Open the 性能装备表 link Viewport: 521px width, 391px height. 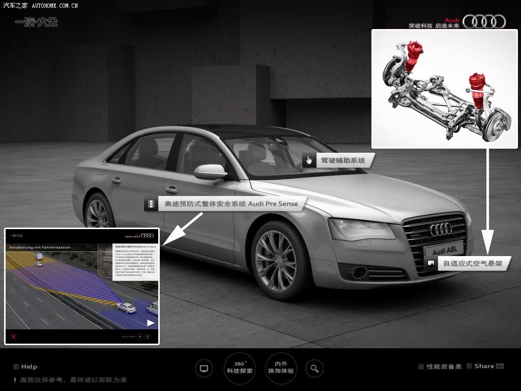pyautogui.click(x=440, y=367)
